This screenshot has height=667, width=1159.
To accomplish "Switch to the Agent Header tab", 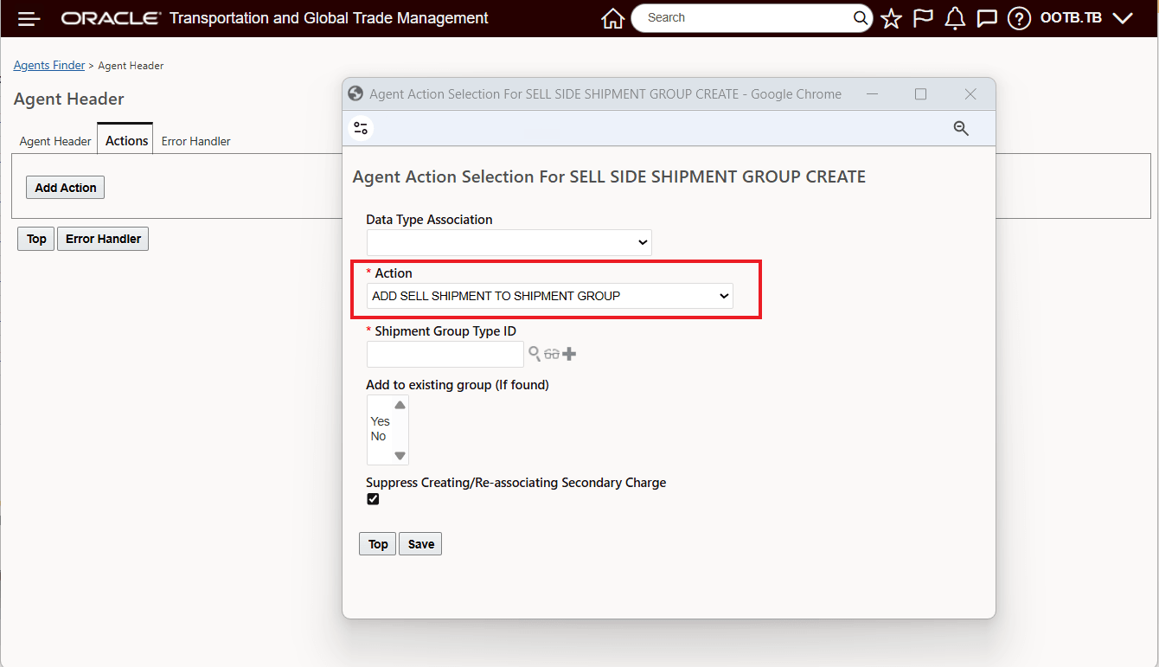I will pyautogui.click(x=54, y=140).
